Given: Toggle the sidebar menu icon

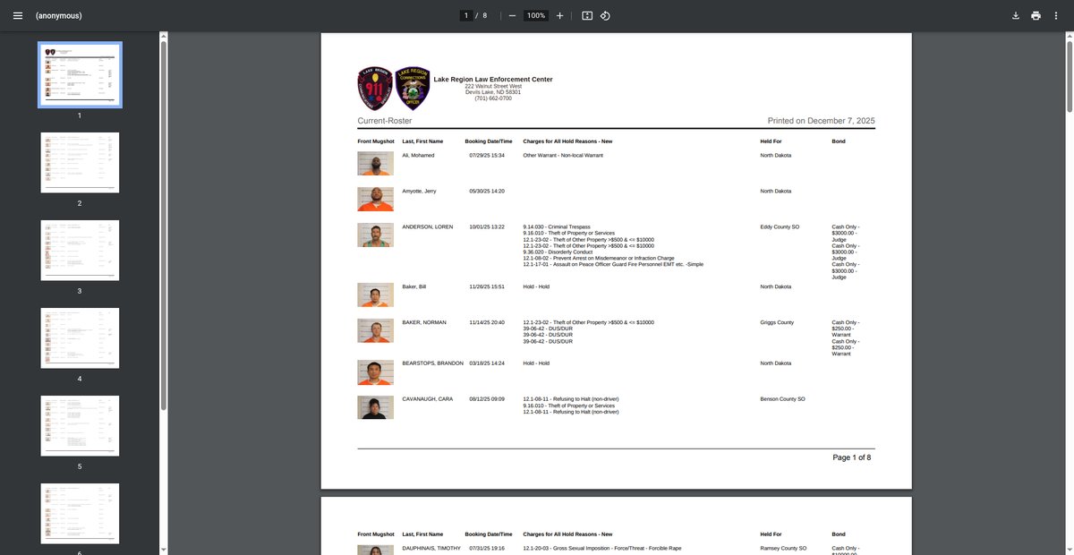Looking at the screenshot, I should [18, 15].
